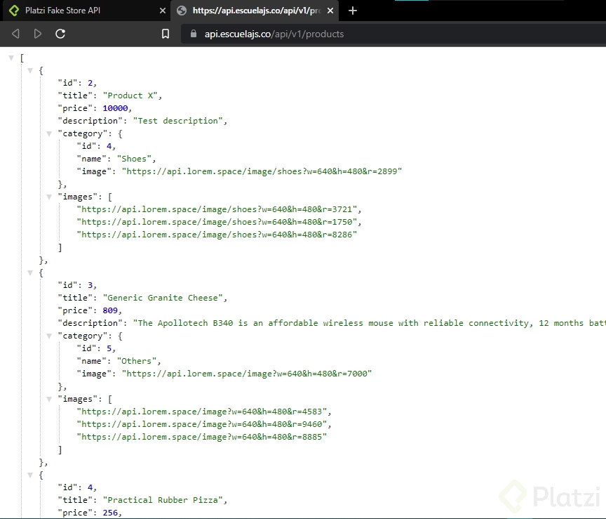Collapse the images array of Product X
This screenshot has height=519, width=606.
(49, 197)
